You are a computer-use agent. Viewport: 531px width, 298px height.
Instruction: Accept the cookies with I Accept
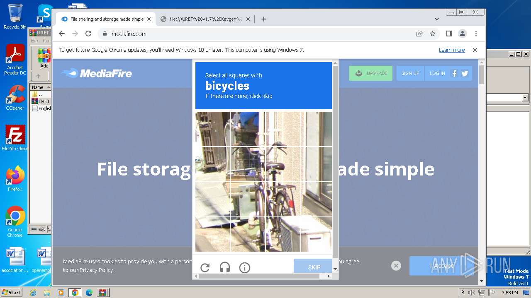point(442,266)
